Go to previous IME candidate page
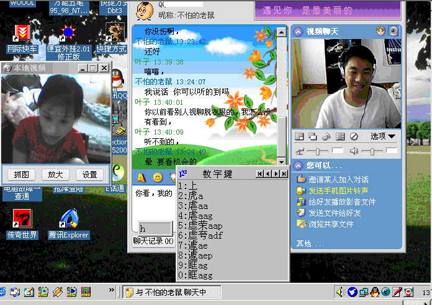The image size is (432, 305). [268, 174]
